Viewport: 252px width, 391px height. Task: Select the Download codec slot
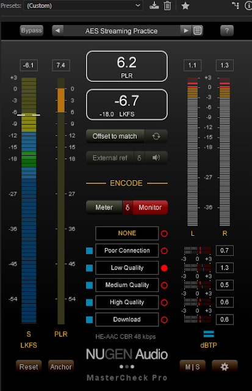click(x=127, y=319)
